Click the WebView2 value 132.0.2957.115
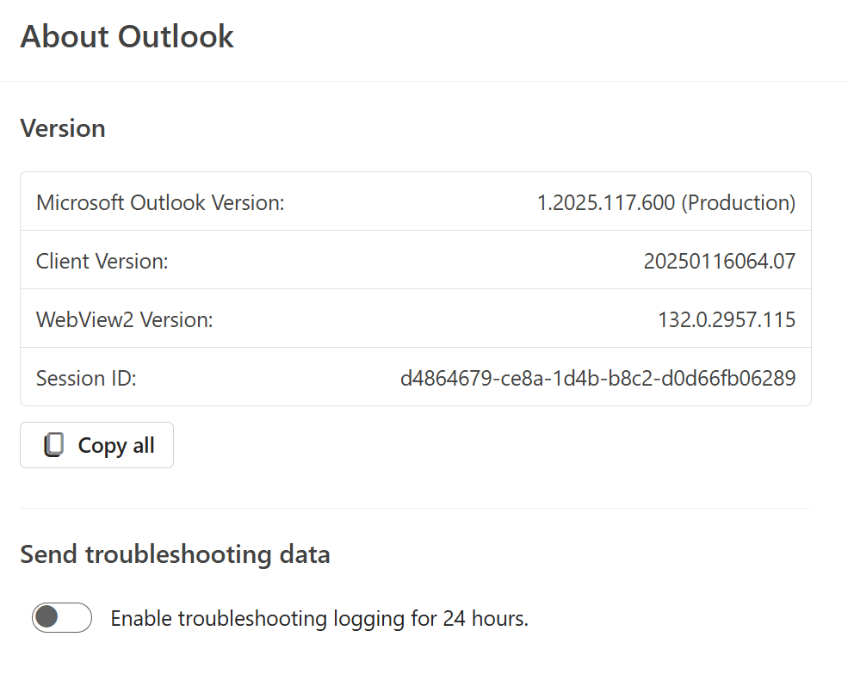 pos(727,319)
